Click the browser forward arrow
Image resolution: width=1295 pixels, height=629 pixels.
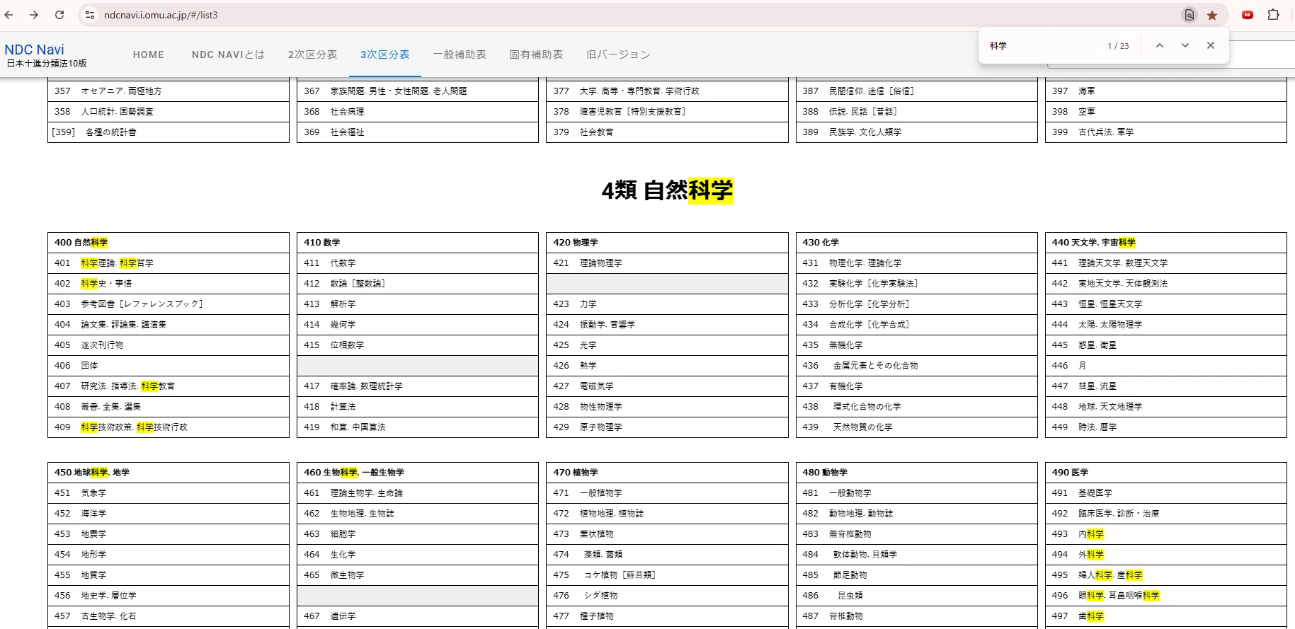coord(34,15)
